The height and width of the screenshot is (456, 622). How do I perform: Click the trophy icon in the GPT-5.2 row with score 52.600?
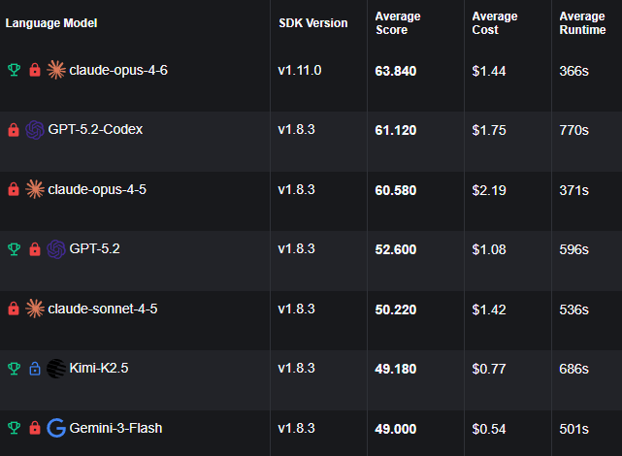14,249
